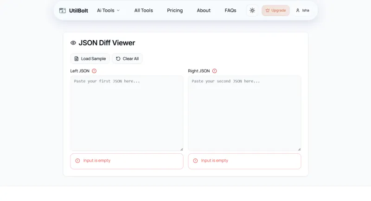Click the warning icon next to Right JSON
This screenshot has width=371, height=201.
pyautogui.click(x=214, y=71)
